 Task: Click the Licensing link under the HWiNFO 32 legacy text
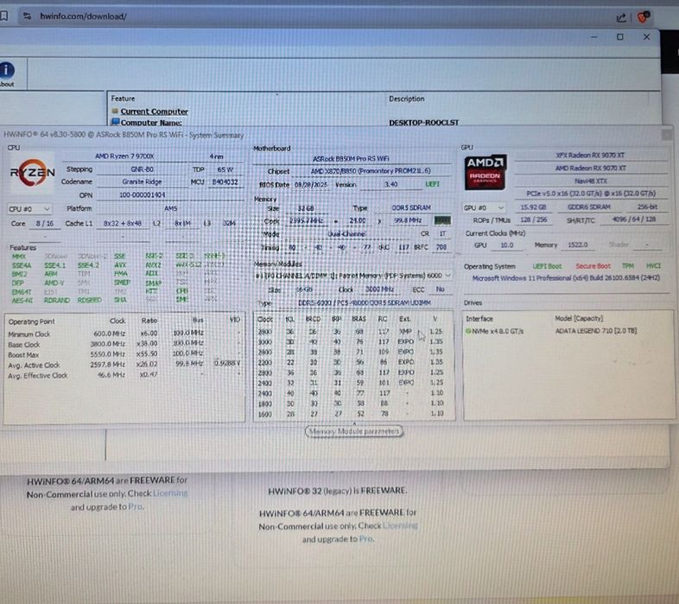point(400,525)
